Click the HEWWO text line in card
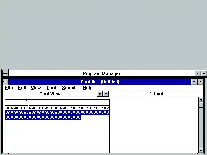Screen dimensions: 207x155 [x=57, y=108]
